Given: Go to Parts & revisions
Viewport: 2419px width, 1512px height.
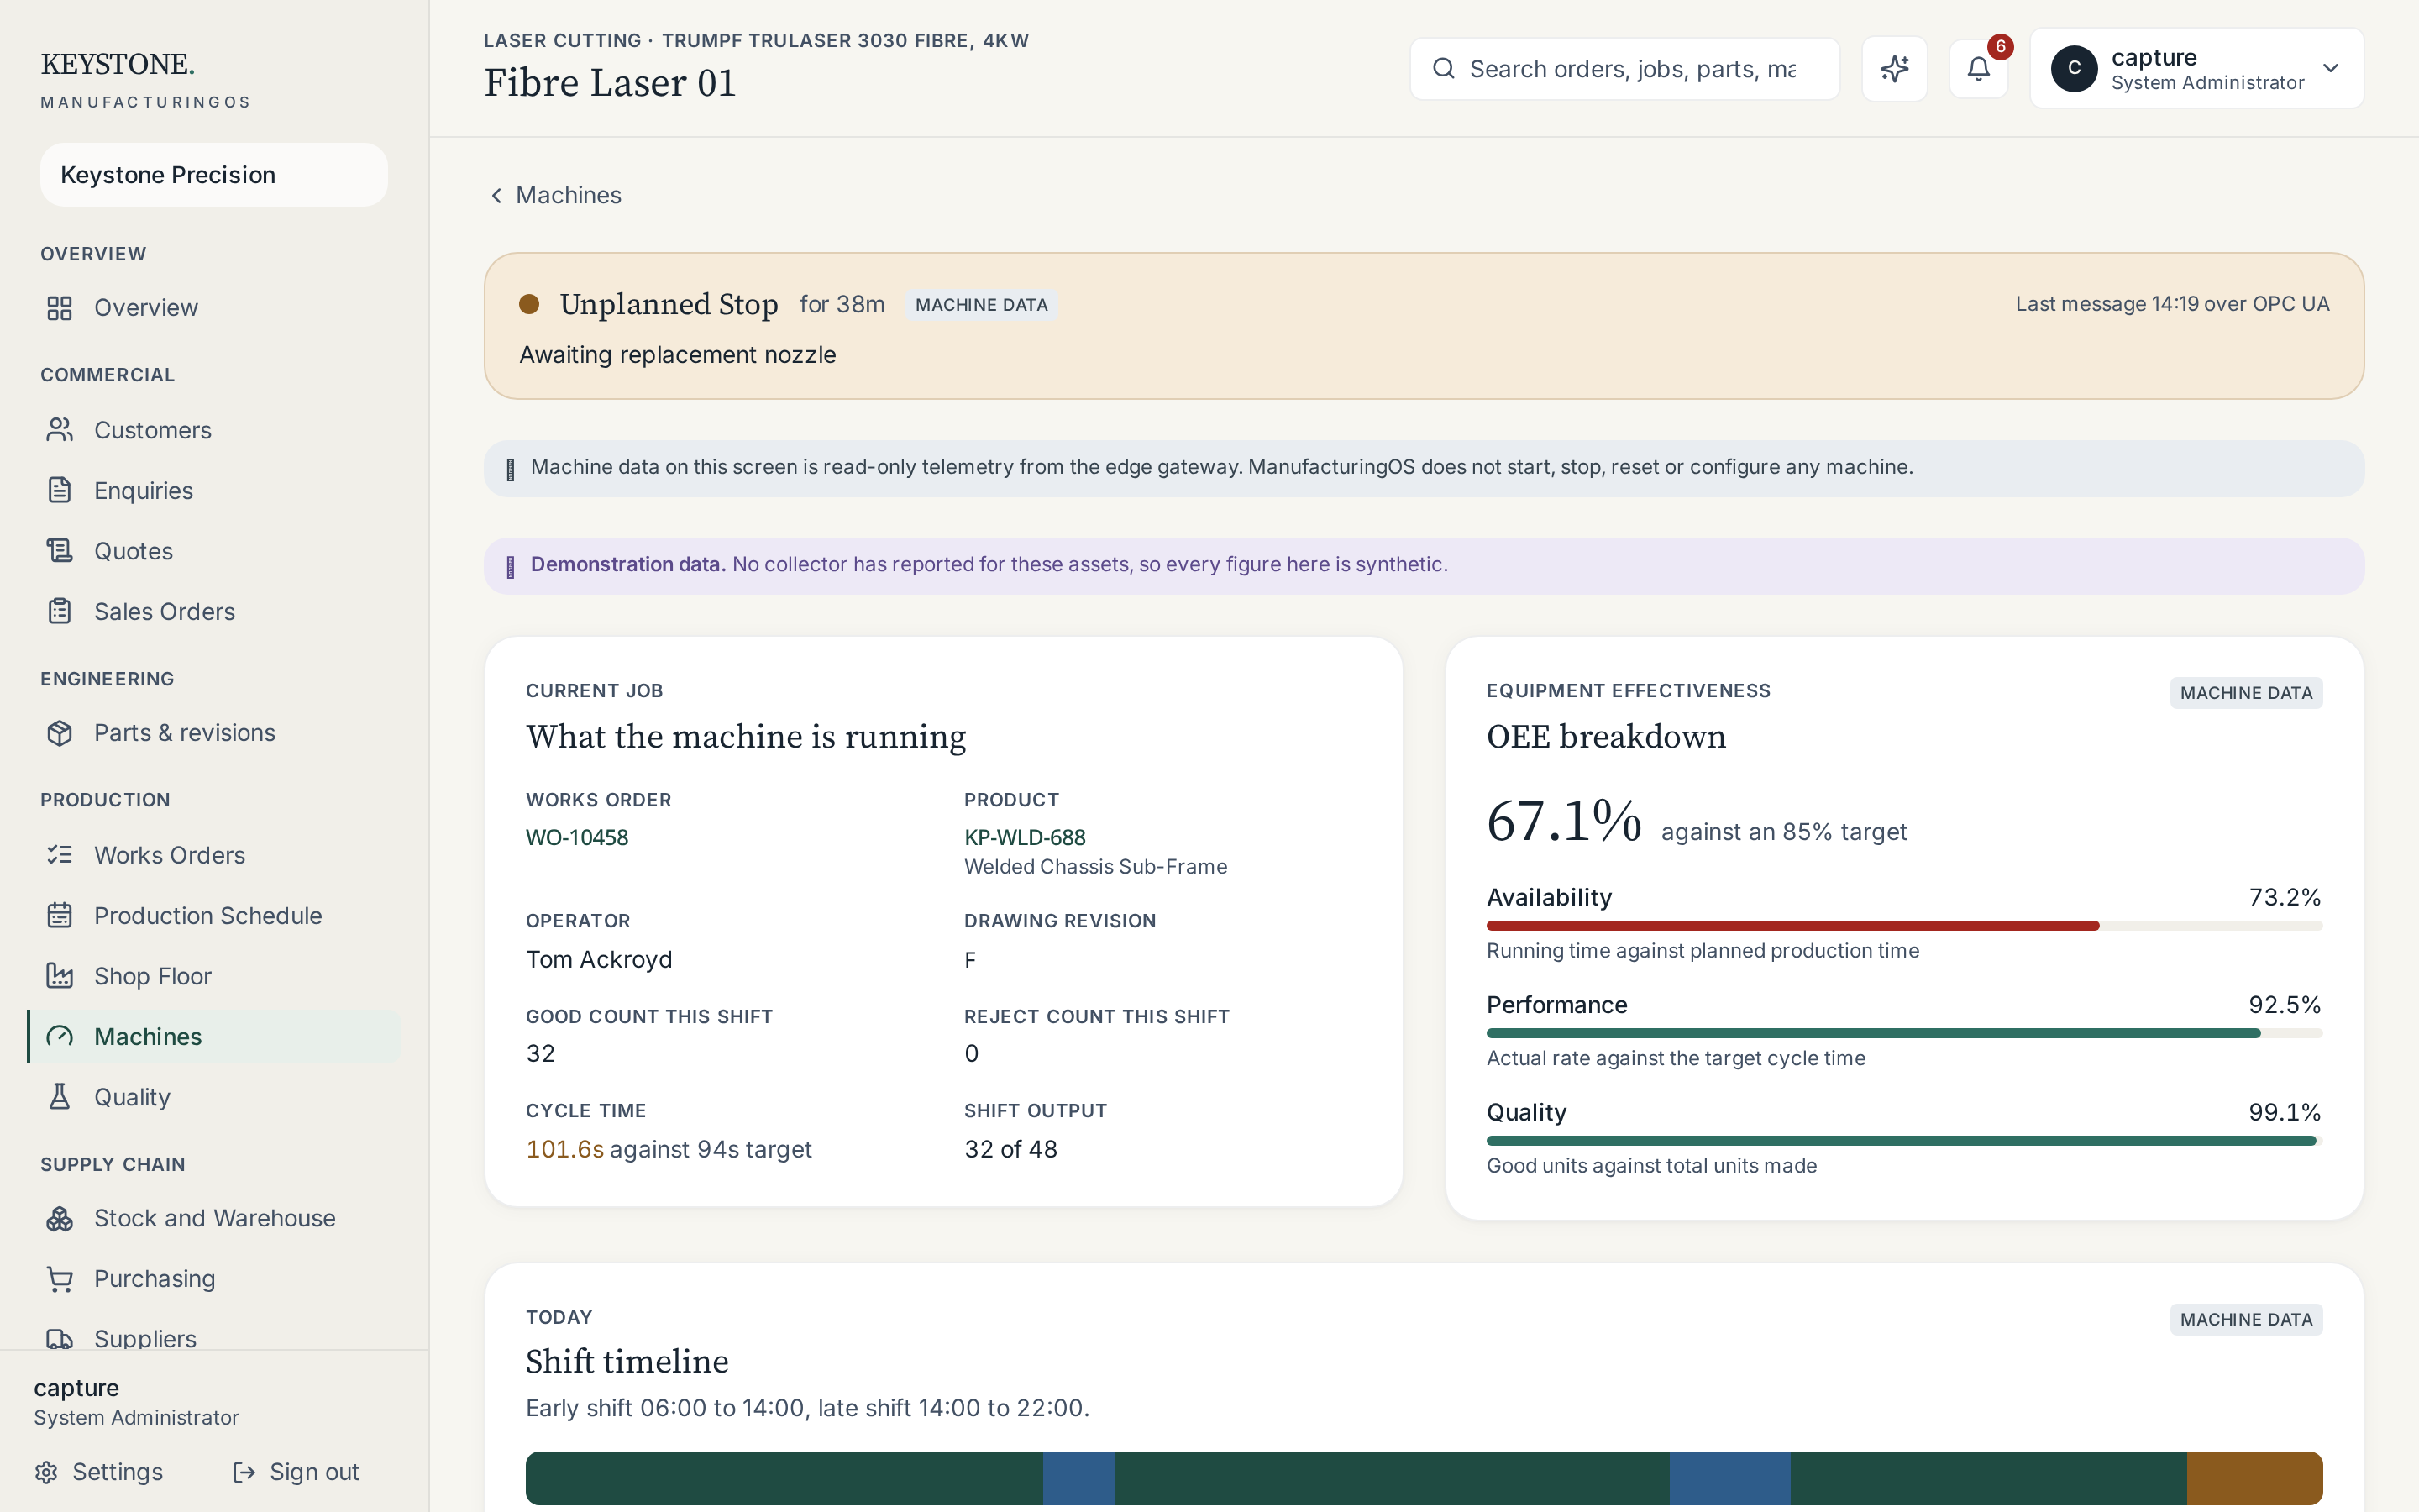Looking at the screenshot, I should pyautogui.click(x=214, y=733).
